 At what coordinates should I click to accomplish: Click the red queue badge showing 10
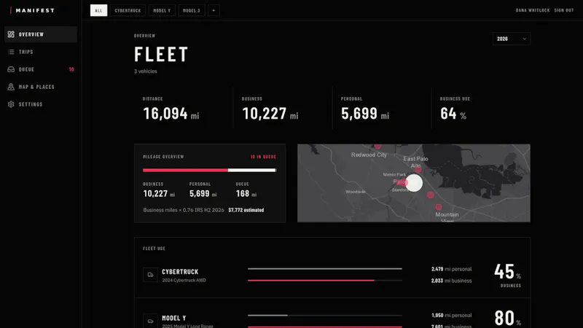[71, 69]
